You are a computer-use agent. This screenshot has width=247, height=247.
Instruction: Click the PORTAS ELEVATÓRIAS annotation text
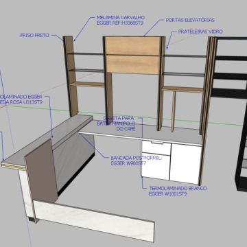[x=190, y=20]
